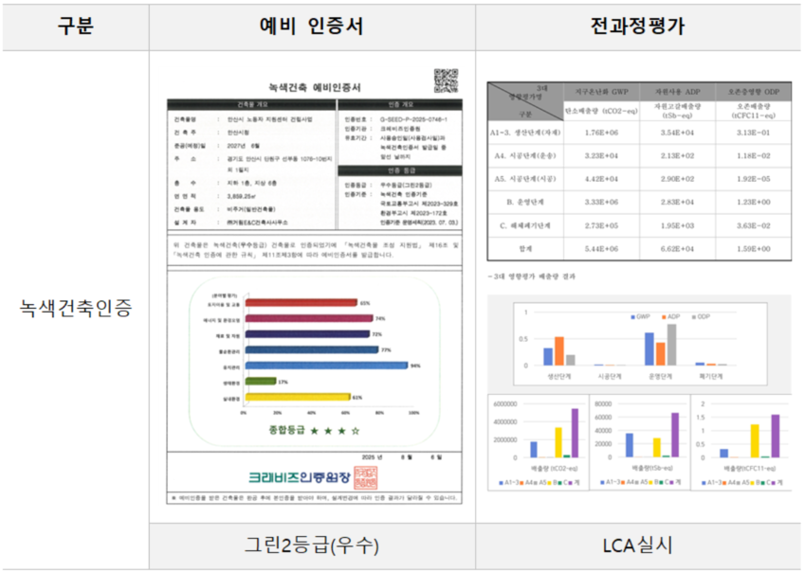Click the 녹색건축인증 row label
The height and width of the screenshot is (572, 804).
coord(75,307)
